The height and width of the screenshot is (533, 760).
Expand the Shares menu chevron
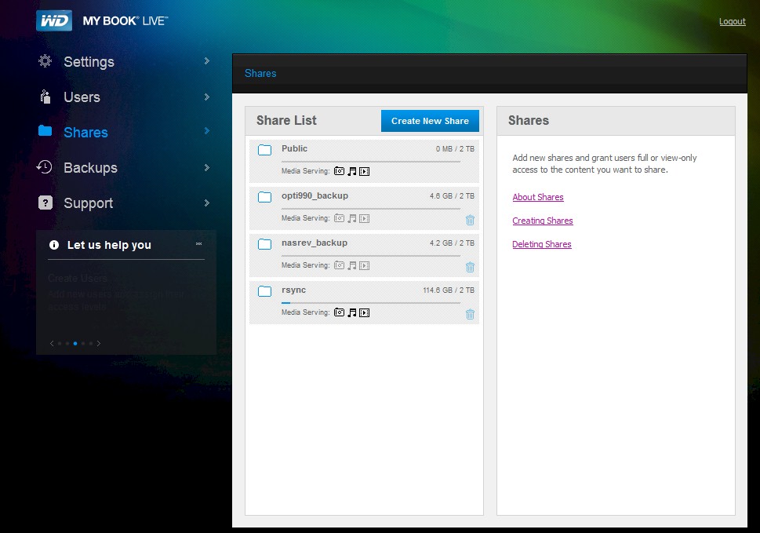click(207, 130)
